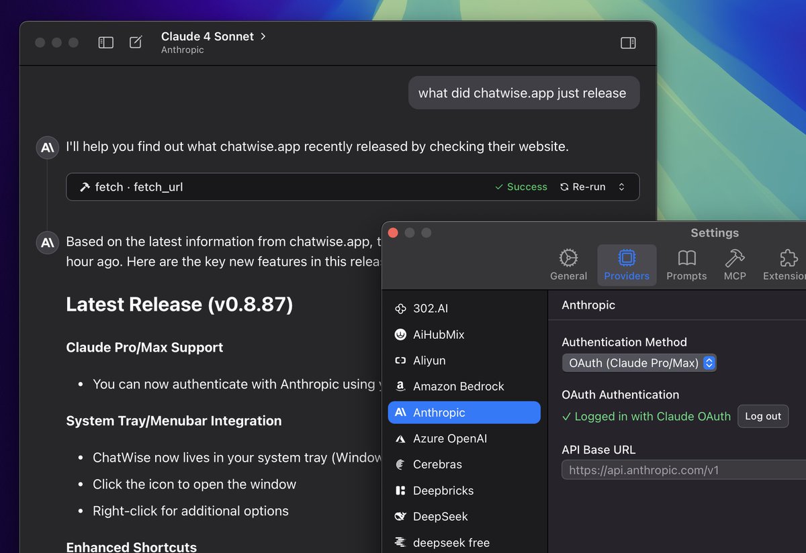Click the 302.AI logo icon
The height and width of the screenshot is (553, 806).
click(x=400, y=309)
